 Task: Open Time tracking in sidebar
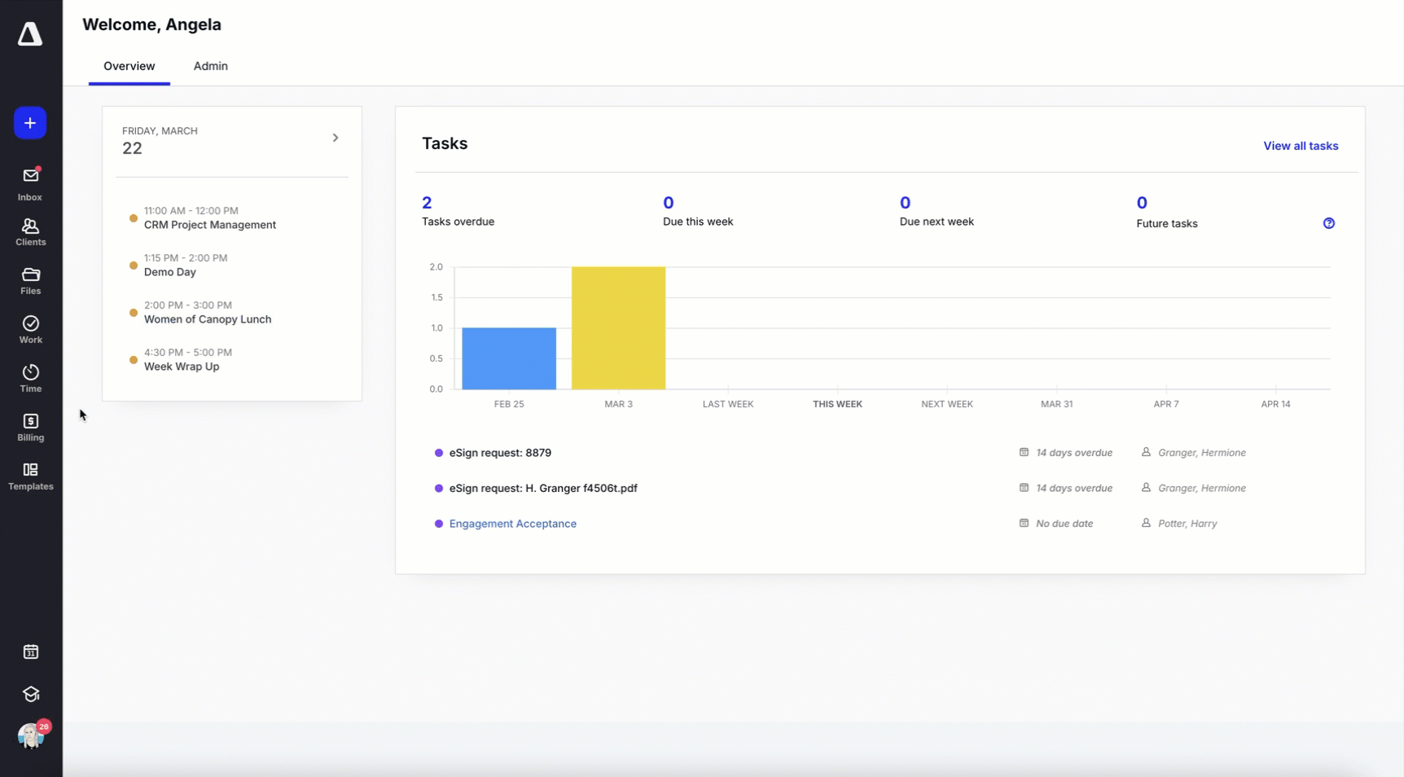tap(30, 379)
